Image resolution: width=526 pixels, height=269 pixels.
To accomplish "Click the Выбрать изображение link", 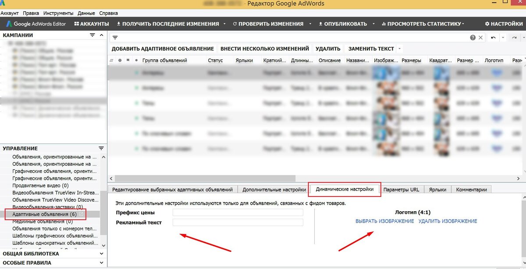I will [384, 221].
